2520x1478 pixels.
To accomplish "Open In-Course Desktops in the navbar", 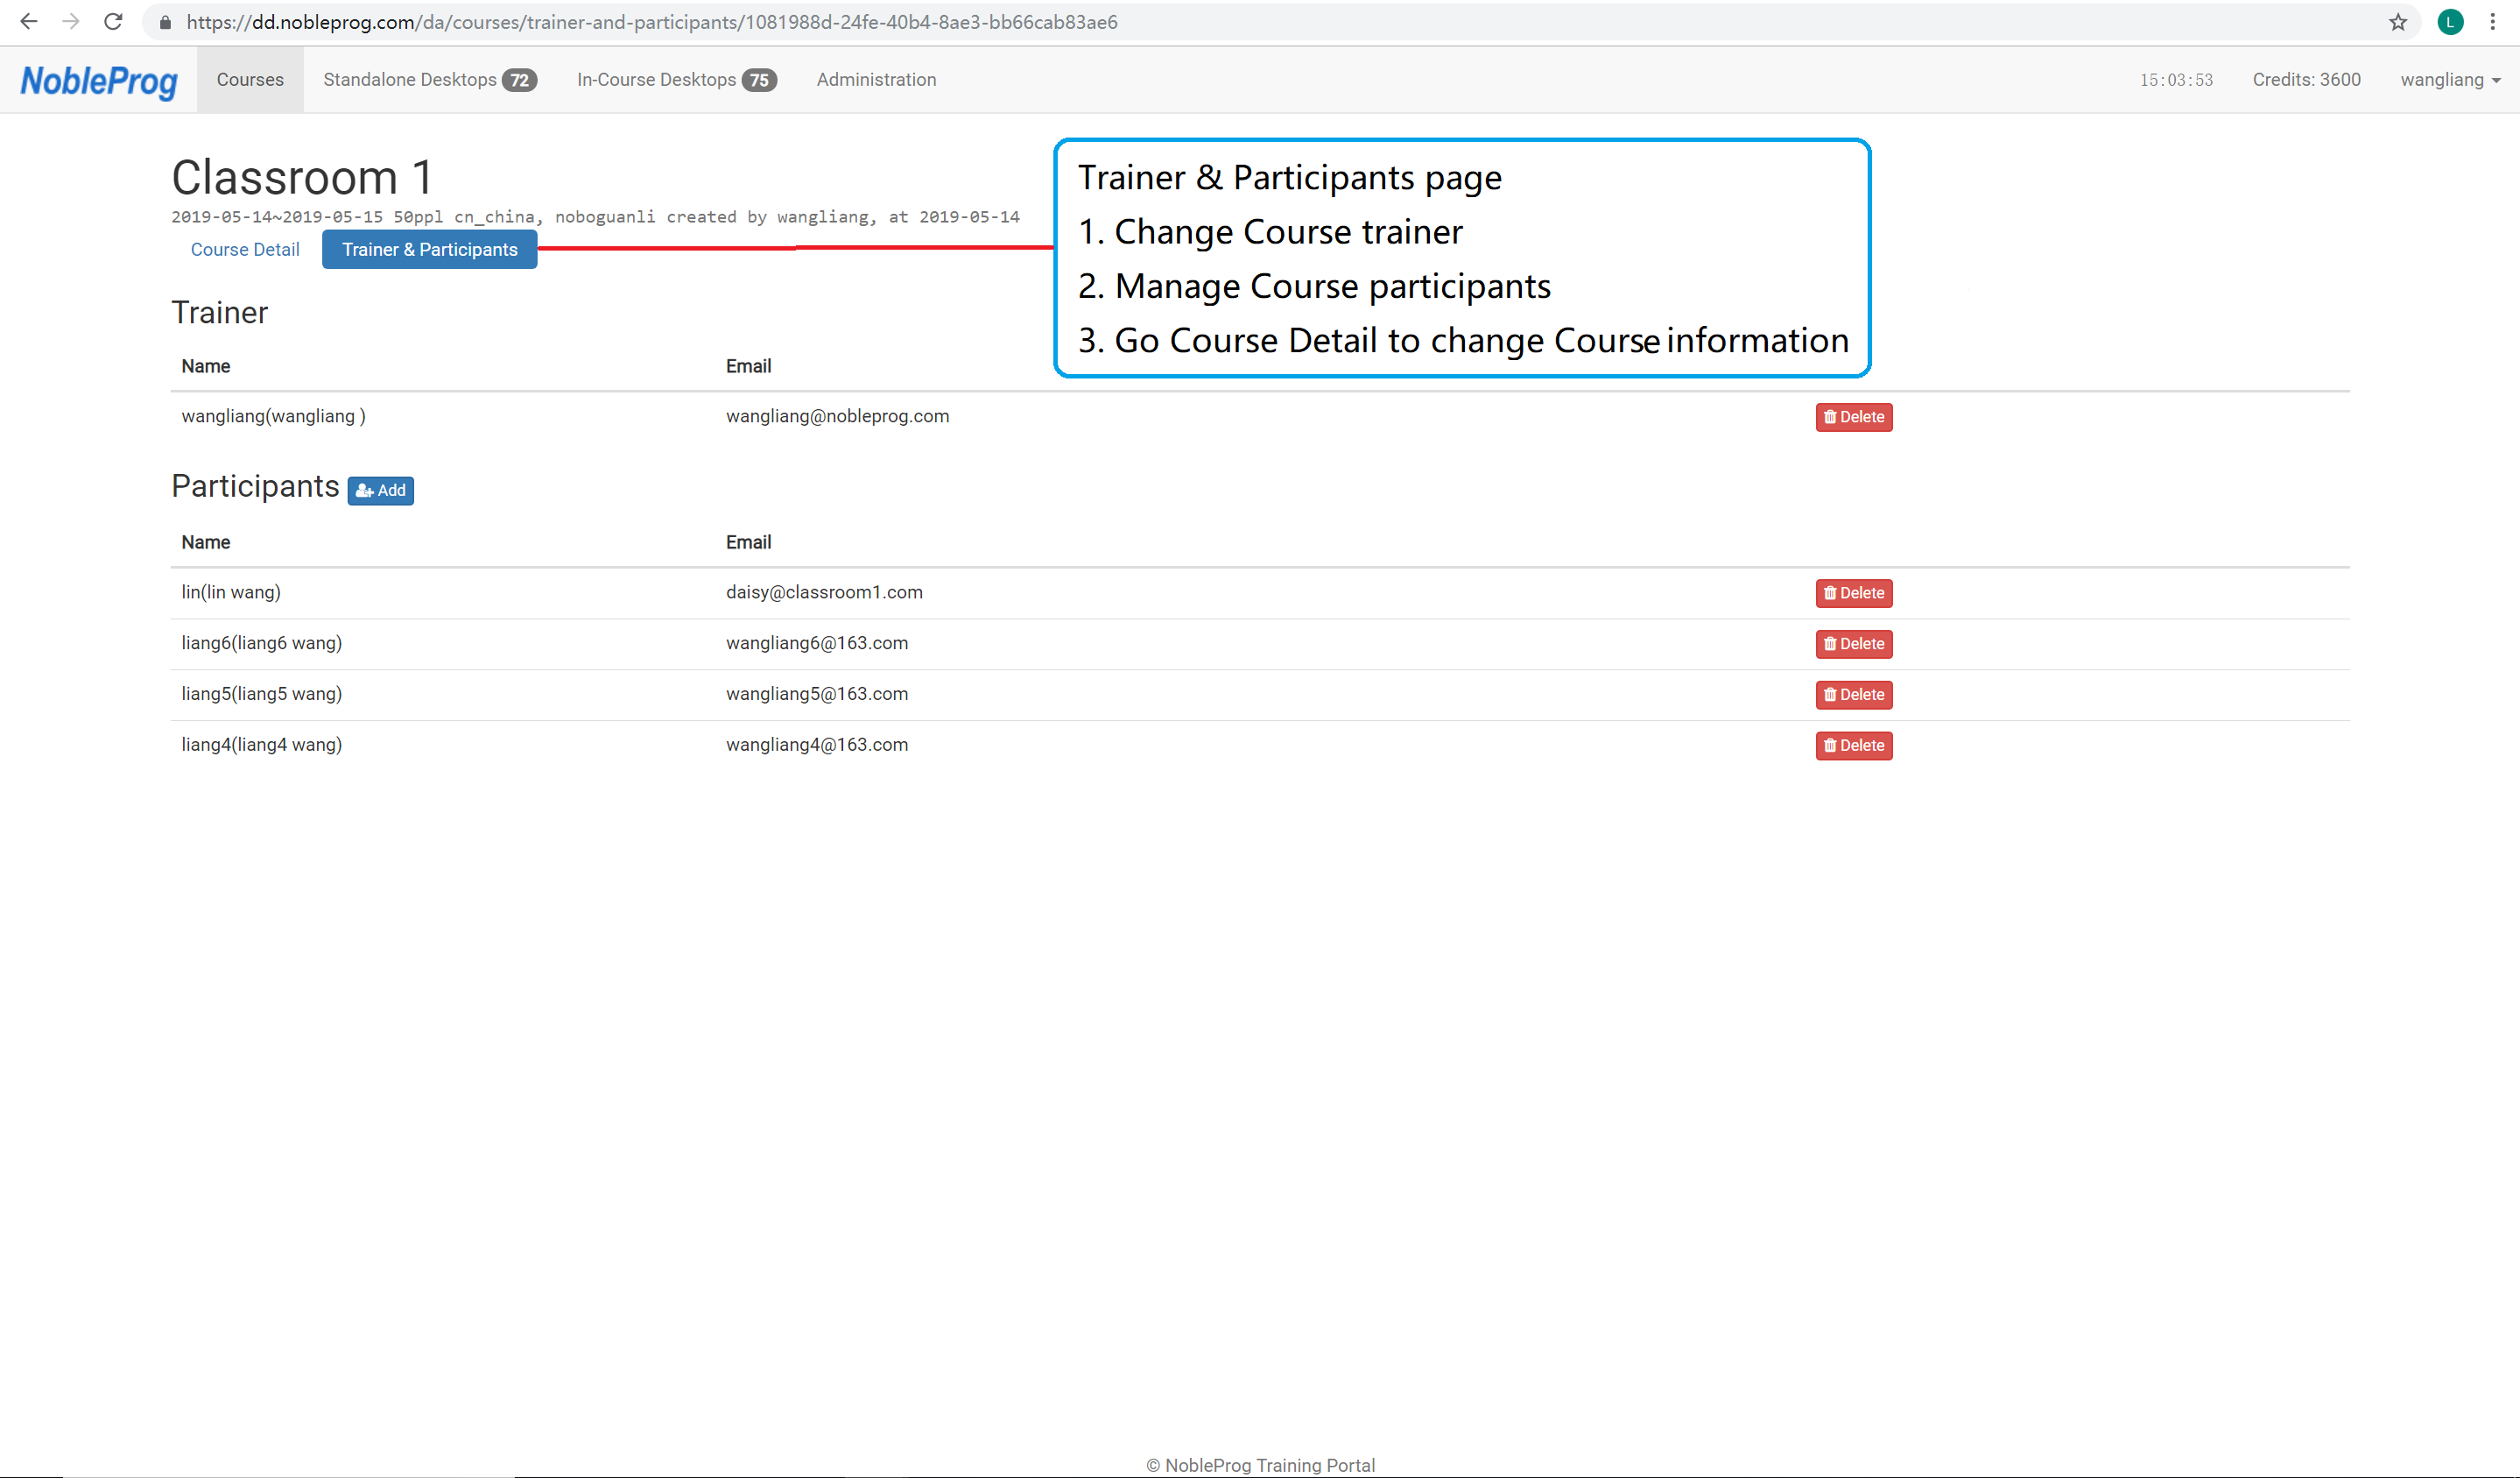I will (x=675, y=80).
